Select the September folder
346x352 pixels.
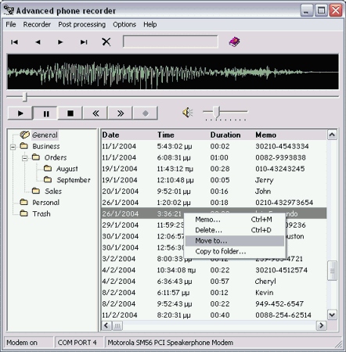click(x=74, y=180)
